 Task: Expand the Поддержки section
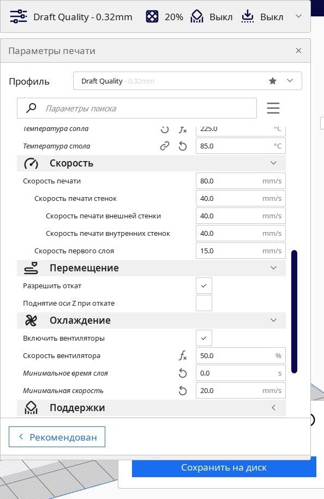tap(151, 408)
